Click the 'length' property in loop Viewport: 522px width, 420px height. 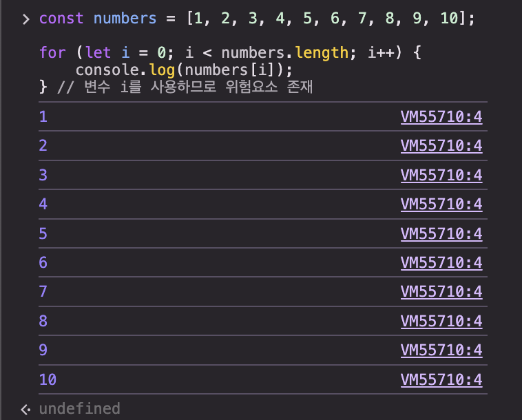322,53
